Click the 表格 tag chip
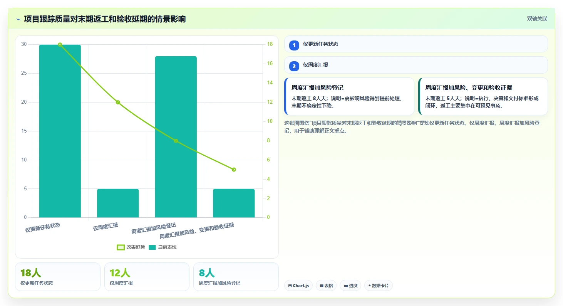 coord(326,286)
